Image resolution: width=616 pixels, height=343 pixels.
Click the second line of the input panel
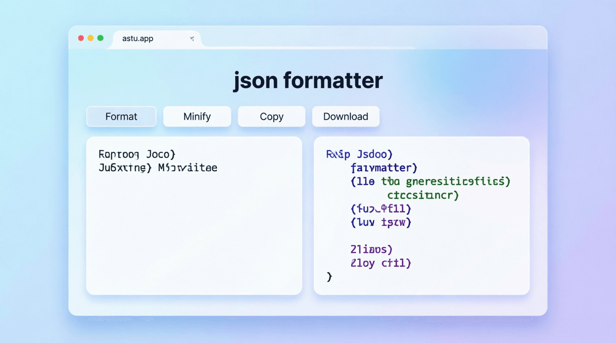point(157,167)
